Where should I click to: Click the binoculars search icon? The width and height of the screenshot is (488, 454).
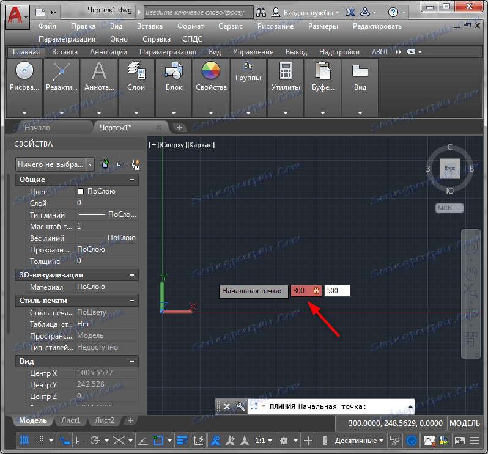261,12
